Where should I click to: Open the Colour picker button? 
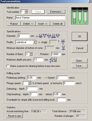[x=38, y=12]
